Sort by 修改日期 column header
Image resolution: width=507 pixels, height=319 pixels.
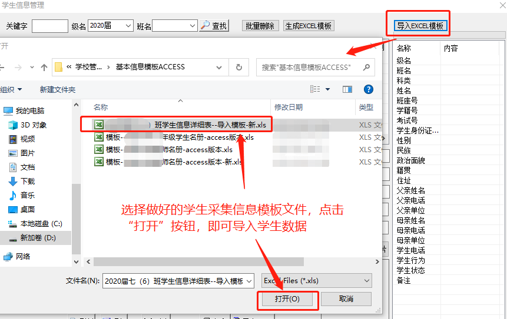click(289, 107)
